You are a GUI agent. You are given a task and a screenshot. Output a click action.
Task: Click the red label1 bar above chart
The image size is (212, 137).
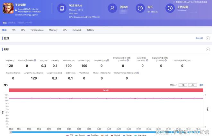click(x=106, y=90)
